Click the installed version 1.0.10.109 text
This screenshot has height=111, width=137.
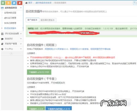108,29
